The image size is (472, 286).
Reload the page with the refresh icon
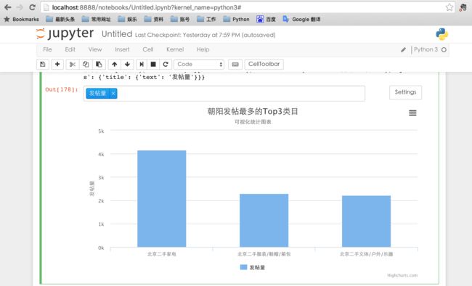(x=32, y=7)
